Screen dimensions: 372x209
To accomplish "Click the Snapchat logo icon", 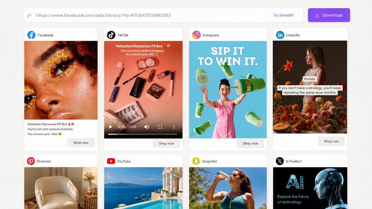I will 196,161.
